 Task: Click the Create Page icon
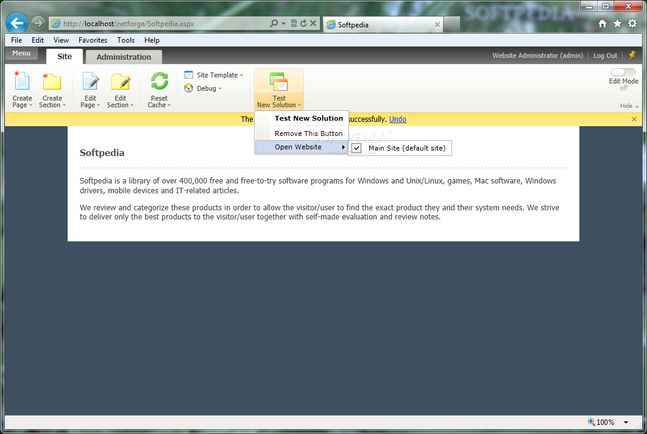click(22, 81)
